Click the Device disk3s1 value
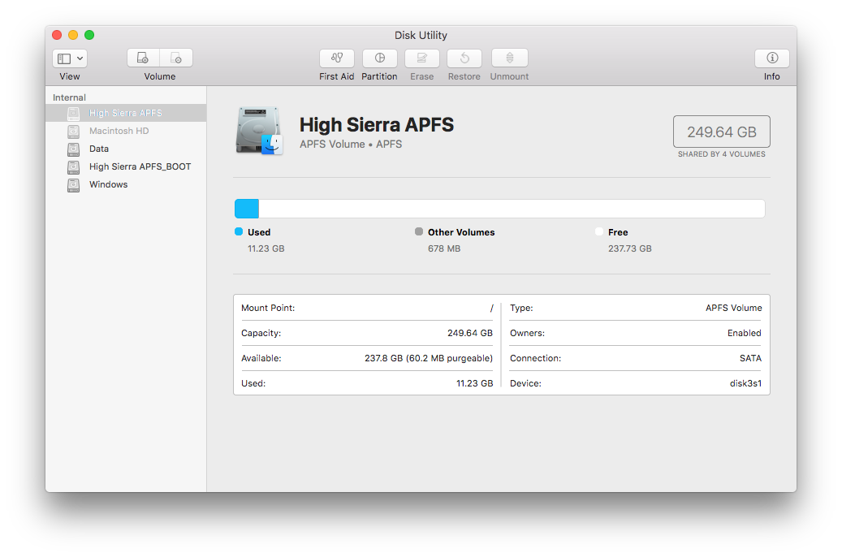Screen dimensions: 842x557 click(745, 383)
